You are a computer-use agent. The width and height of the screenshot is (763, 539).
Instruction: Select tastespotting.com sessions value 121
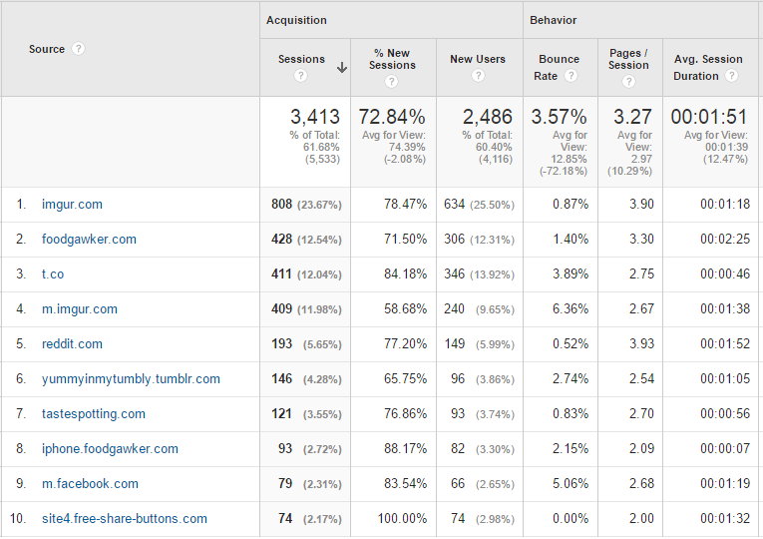(281, 414)
